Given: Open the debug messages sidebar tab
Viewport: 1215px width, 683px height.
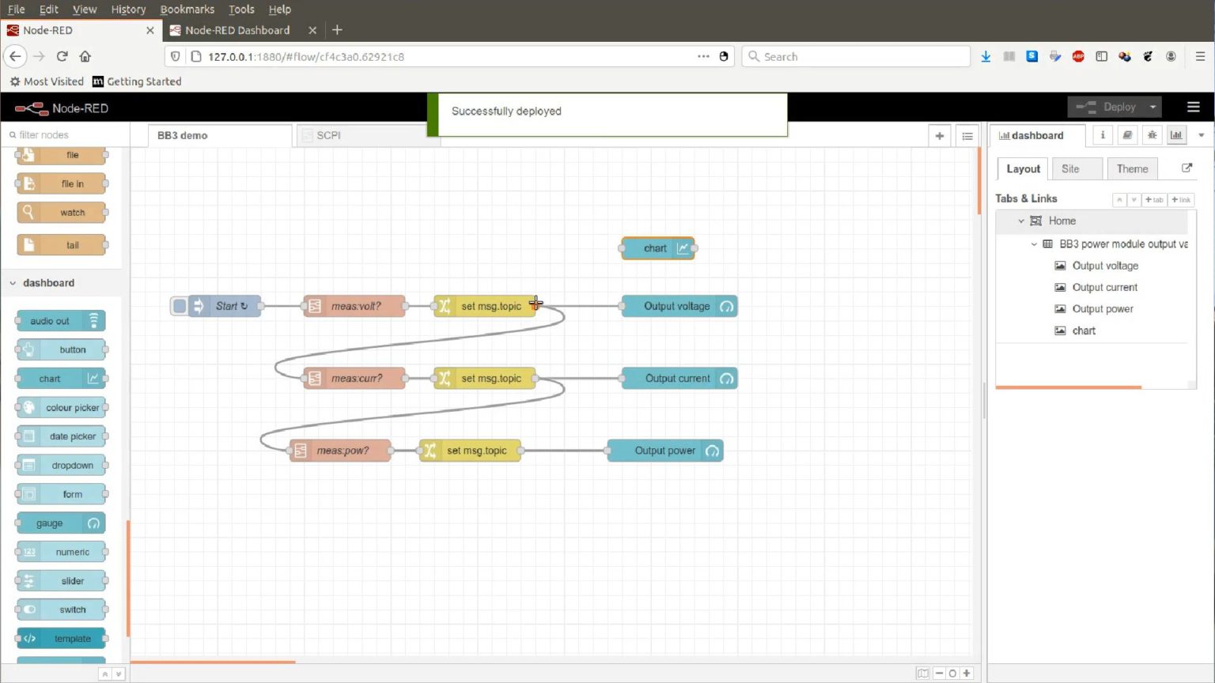Looking at the screenshot, I should pyautogui.click(x=1152, y=135).
